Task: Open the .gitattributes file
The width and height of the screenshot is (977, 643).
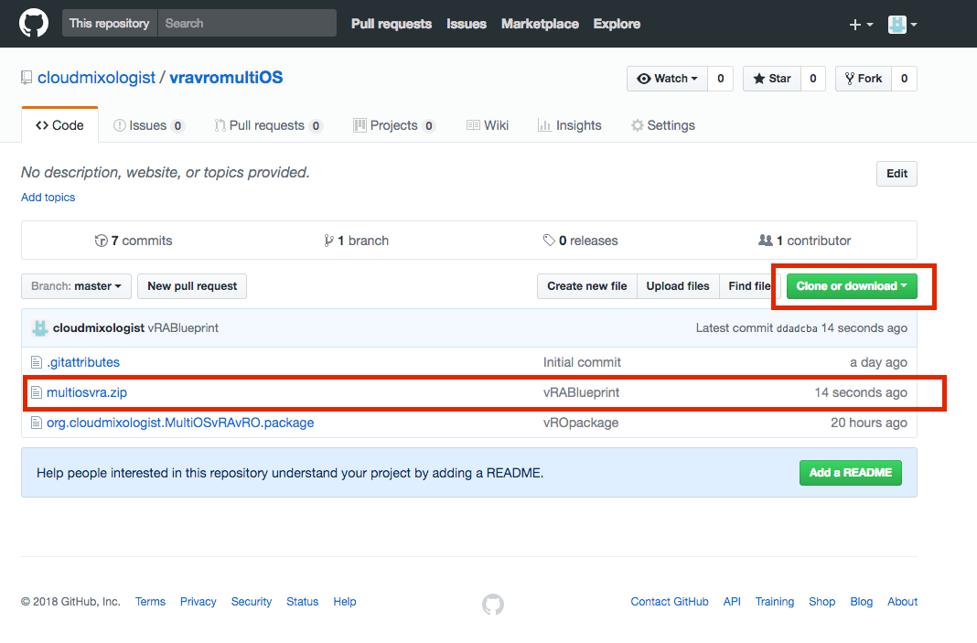Action: coord(83,362)
